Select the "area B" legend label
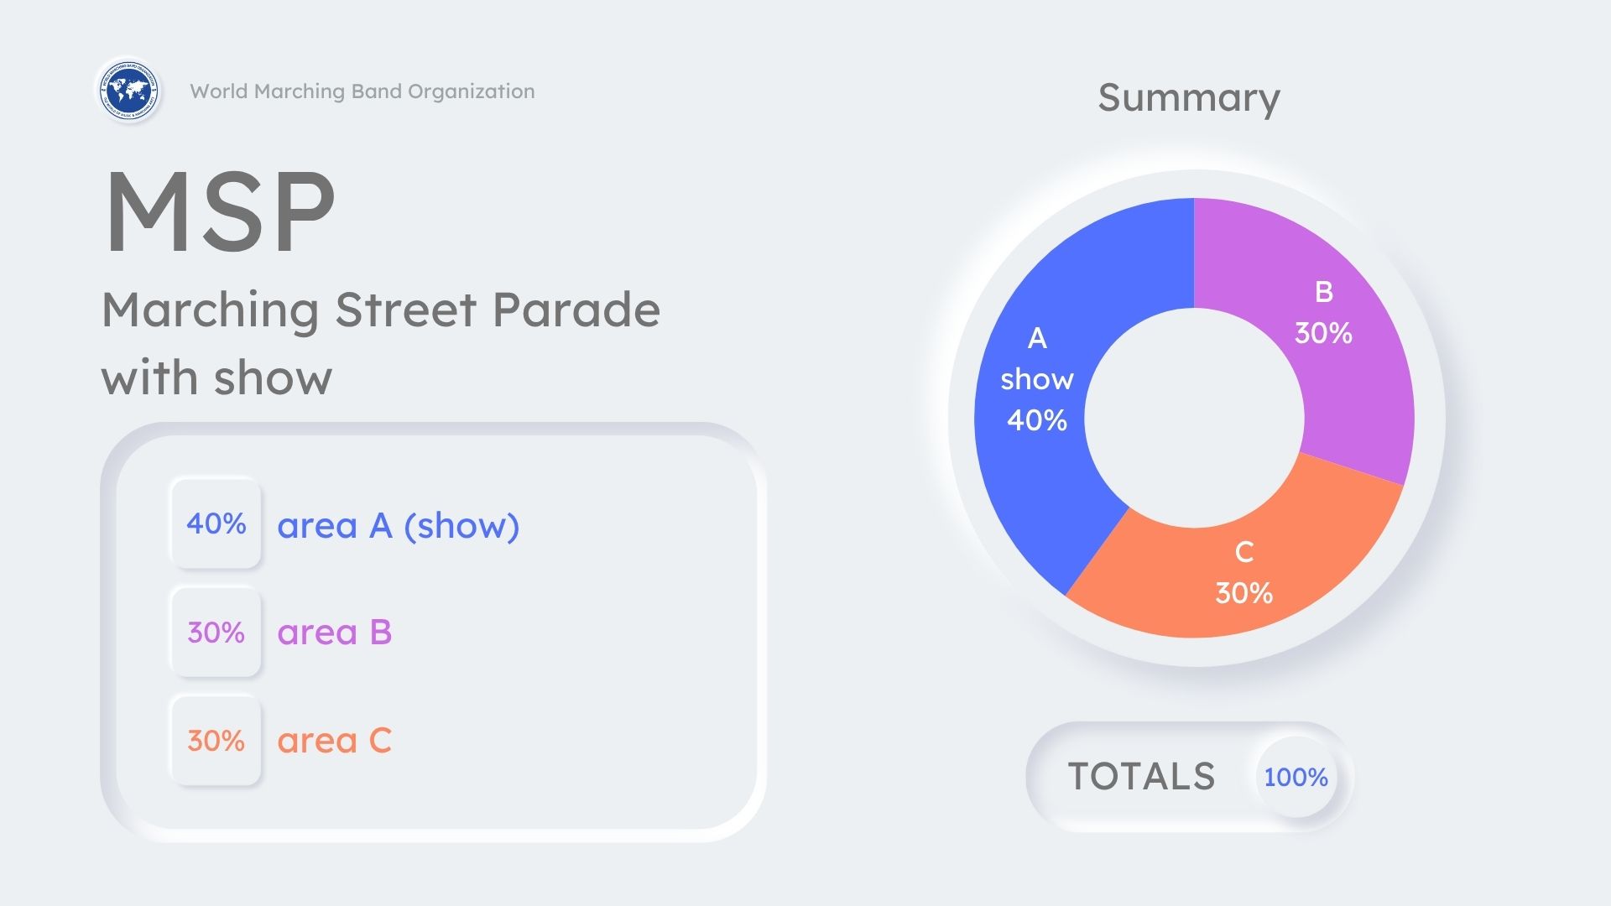The height and width of the screenshot is (906, 1611). coord(335,633)
